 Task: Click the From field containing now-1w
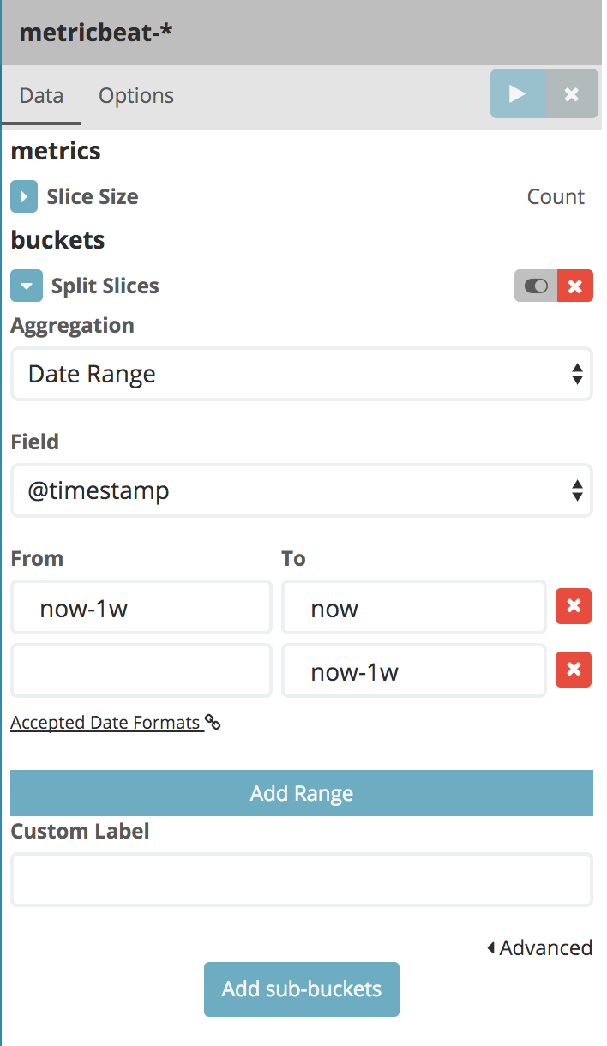click(x=141, y=607)
